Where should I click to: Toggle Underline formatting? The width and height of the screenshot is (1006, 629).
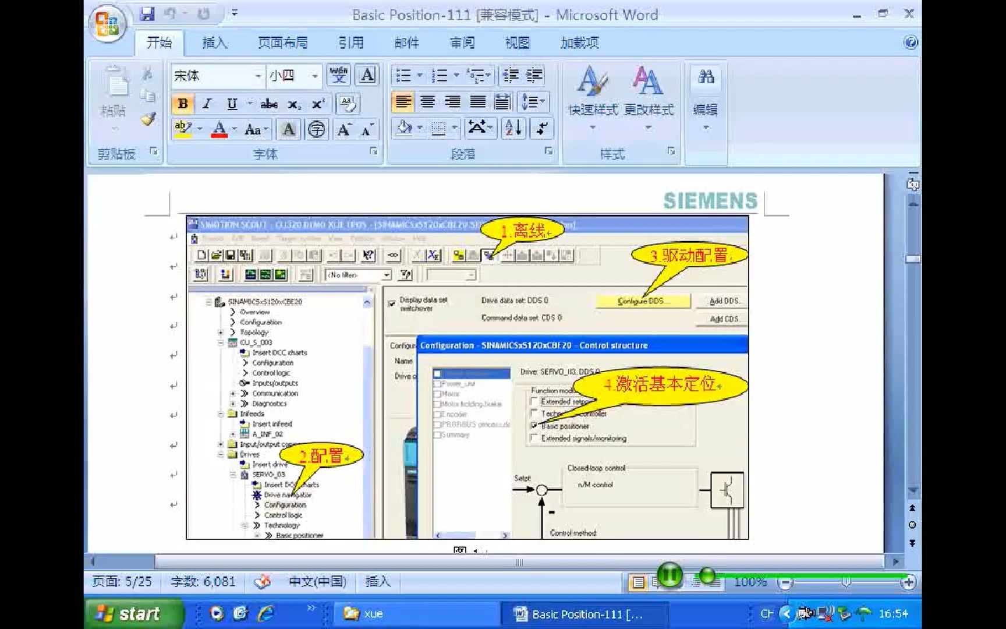tap(232, 104)
